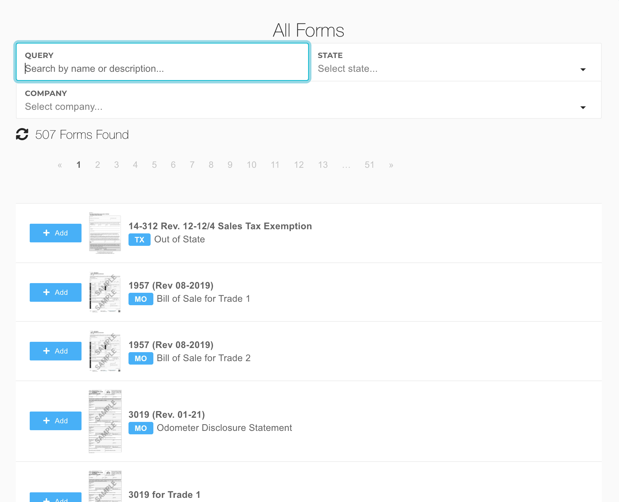Focus the Query search field
The height and width of the screenshot is (502, 619).
click(x=162, y=69)
